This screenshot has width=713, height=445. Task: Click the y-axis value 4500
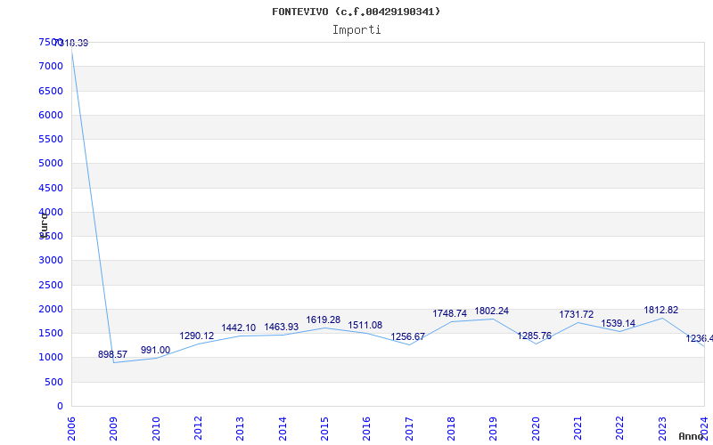[51, 188]
